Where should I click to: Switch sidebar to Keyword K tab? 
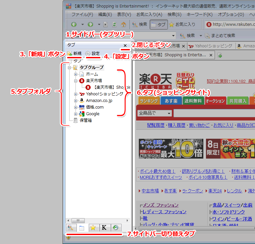tap(104, 228)
